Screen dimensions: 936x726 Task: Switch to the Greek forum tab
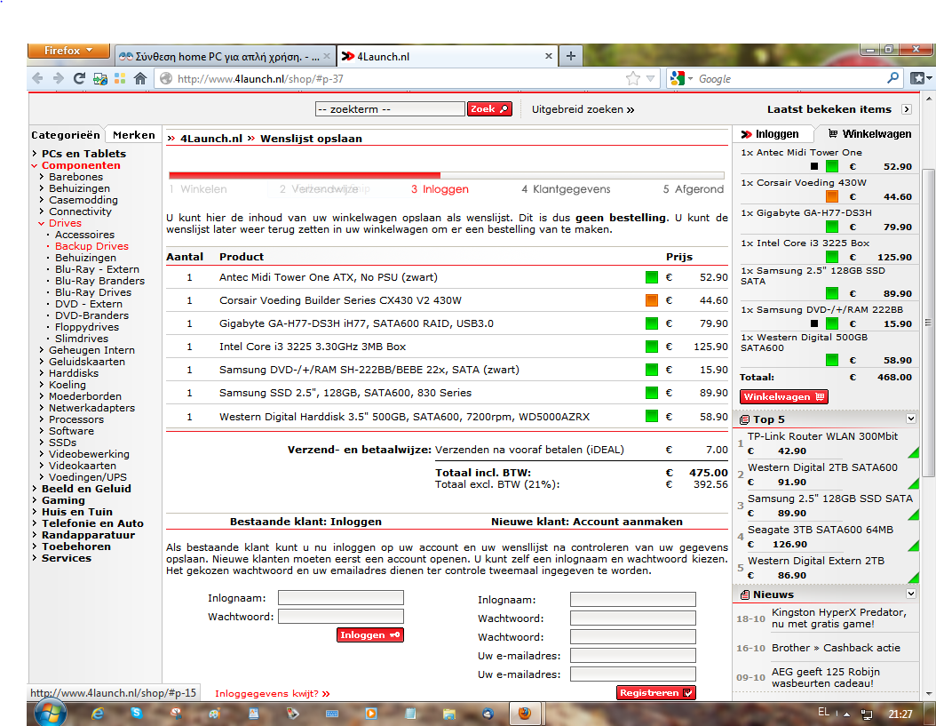[x=225, y=57]
